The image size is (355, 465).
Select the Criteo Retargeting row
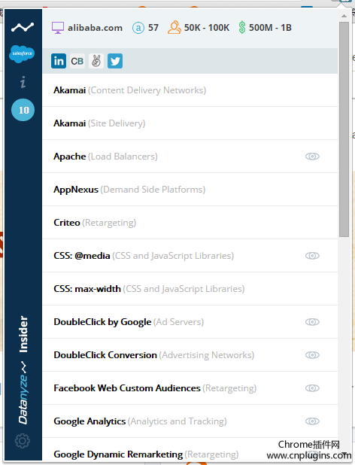pos(190,223)
